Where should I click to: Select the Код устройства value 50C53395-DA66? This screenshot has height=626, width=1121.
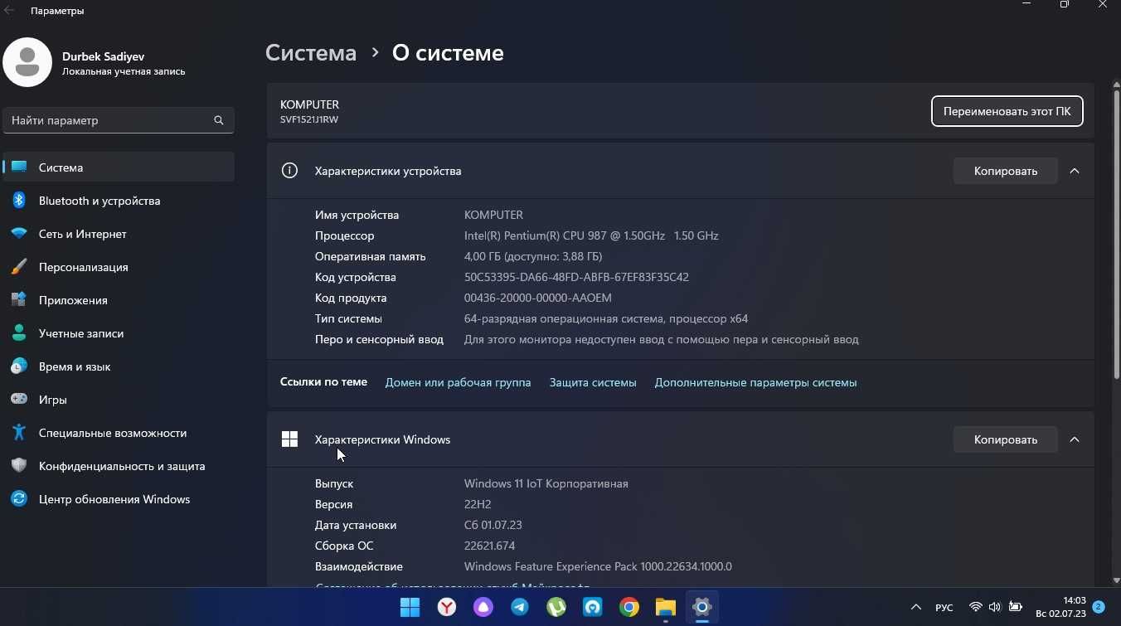tap(576, 277)
